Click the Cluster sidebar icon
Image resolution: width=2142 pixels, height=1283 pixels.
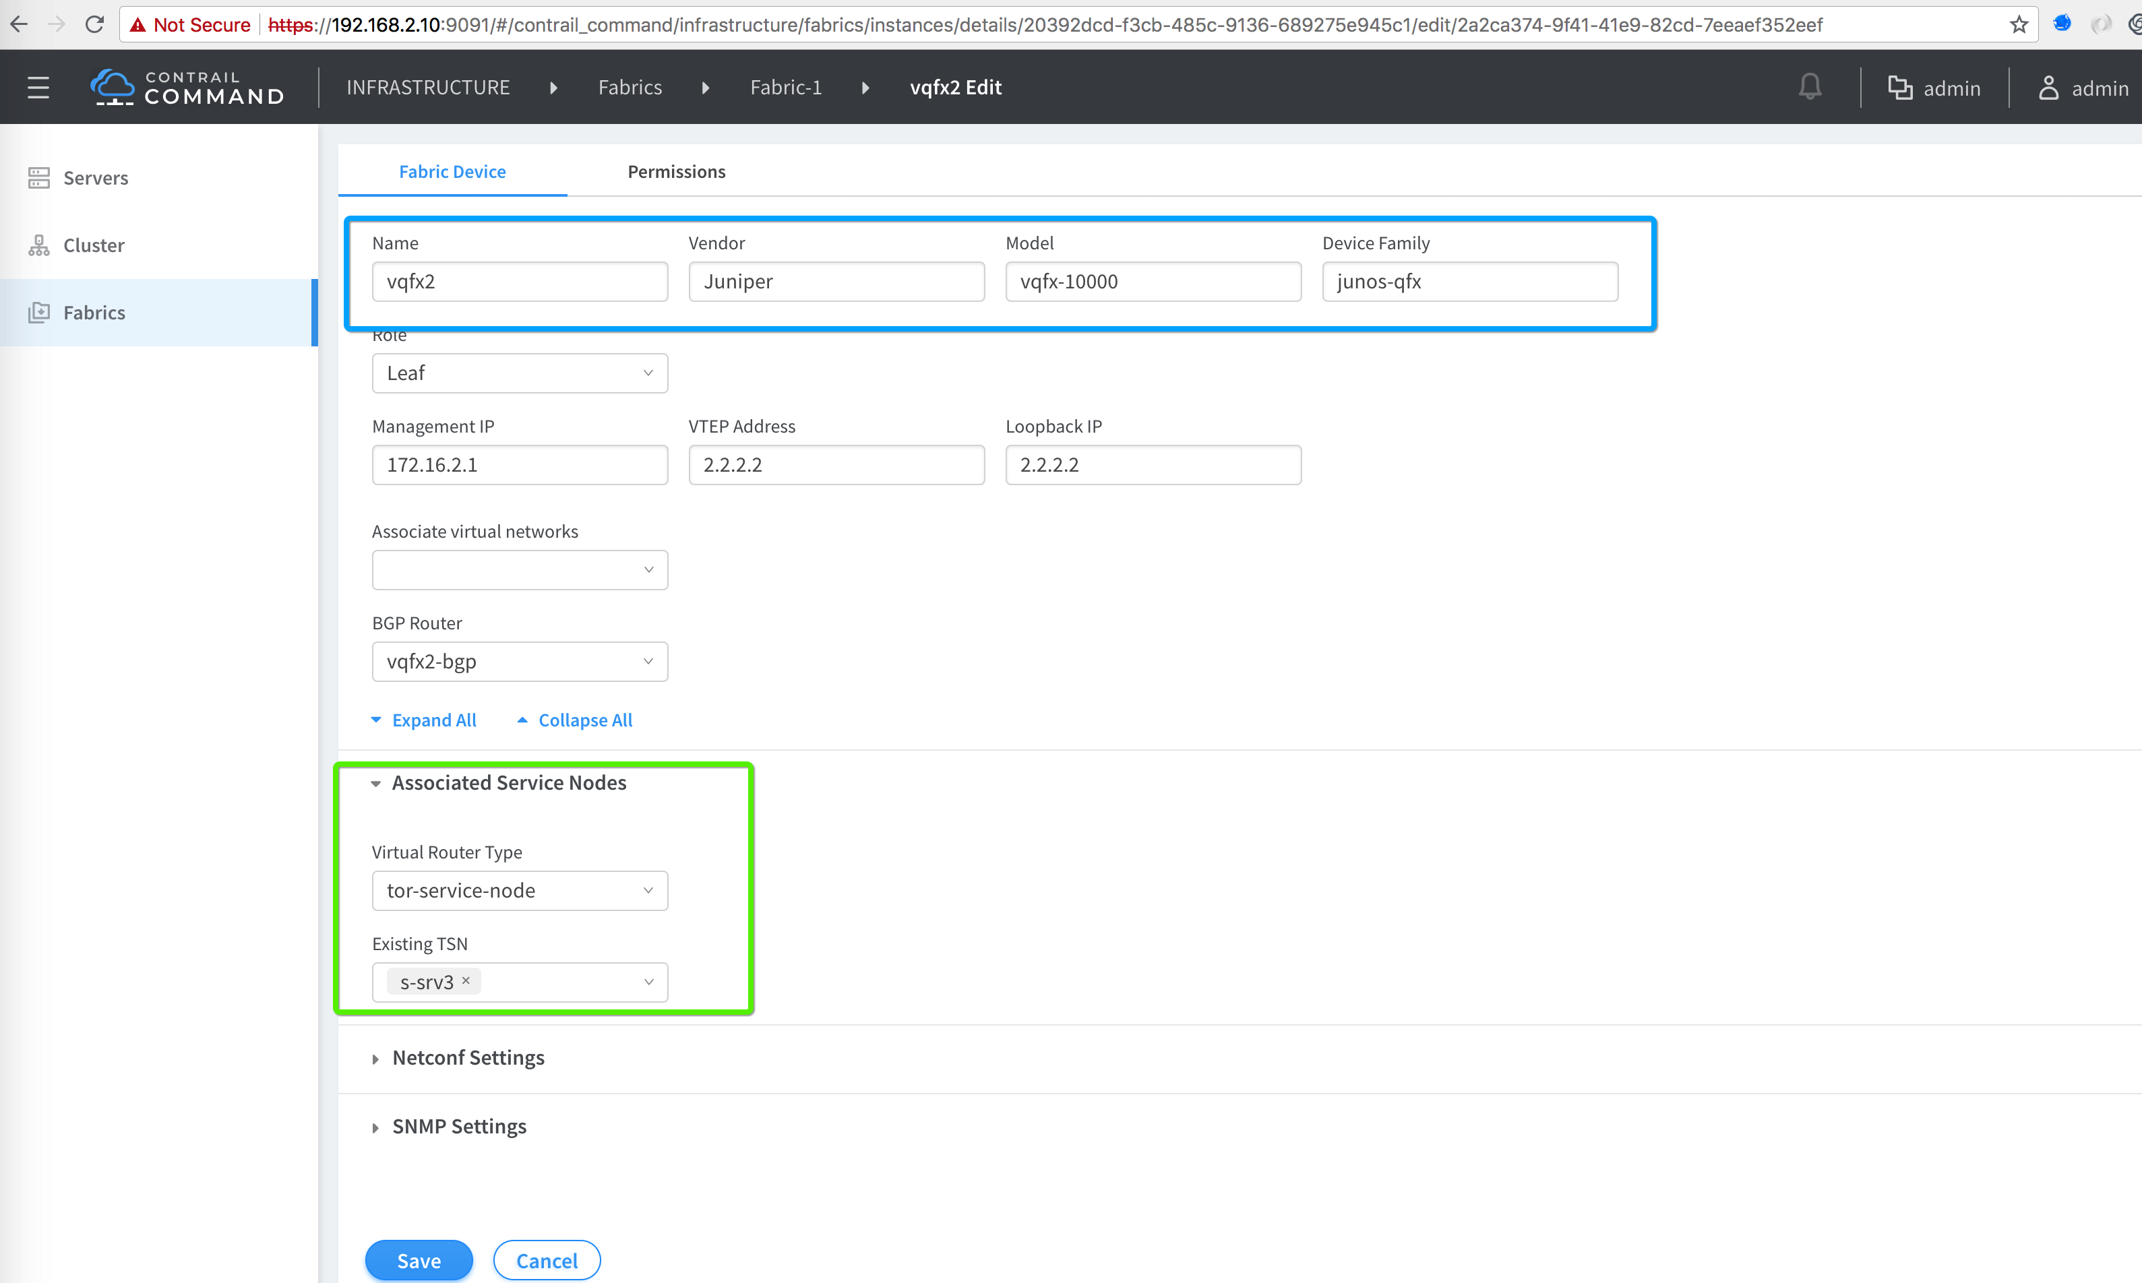click(39, 245)
